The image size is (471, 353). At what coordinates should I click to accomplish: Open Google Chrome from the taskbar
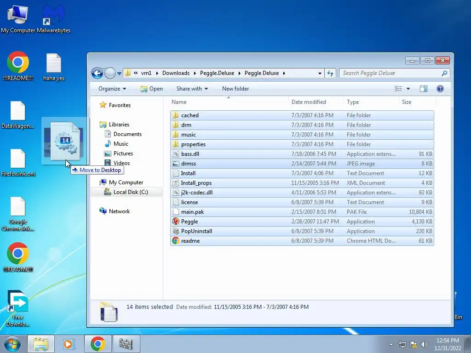tap(98, 344)
